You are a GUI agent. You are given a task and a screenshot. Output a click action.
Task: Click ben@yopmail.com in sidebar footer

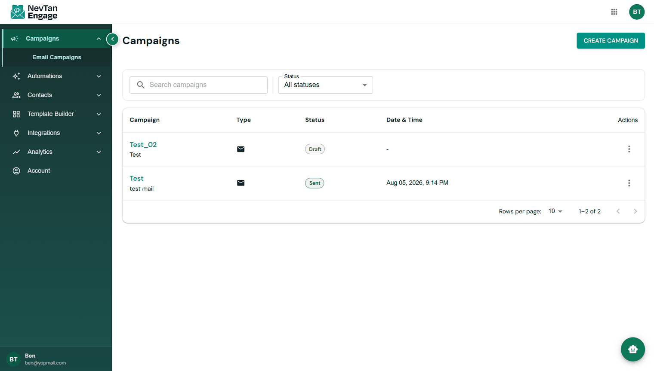[x=45, y=363]
